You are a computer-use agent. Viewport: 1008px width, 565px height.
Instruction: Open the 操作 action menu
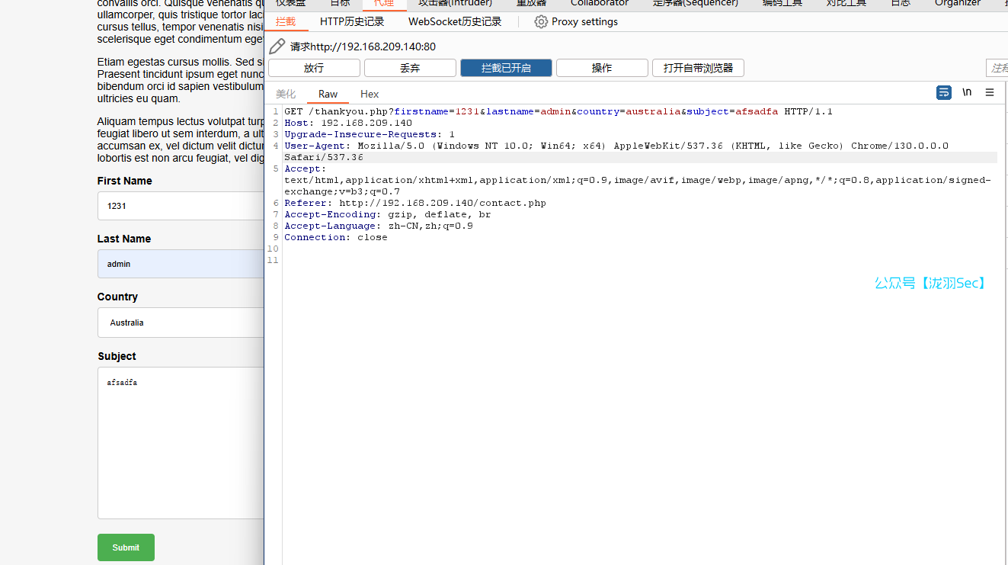[x=602, y=68]
